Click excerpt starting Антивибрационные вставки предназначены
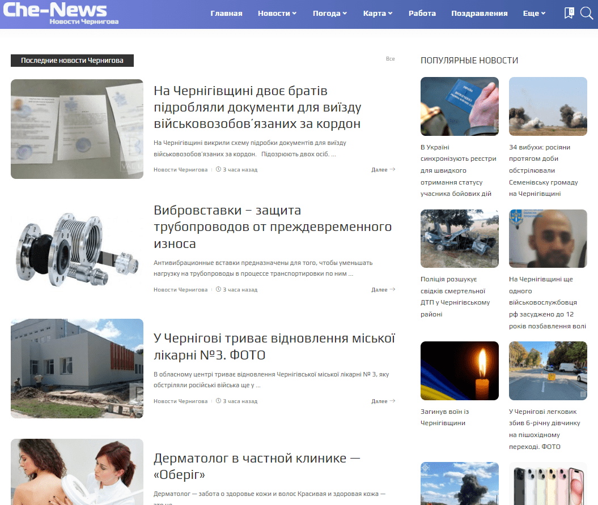 [263, 268]
